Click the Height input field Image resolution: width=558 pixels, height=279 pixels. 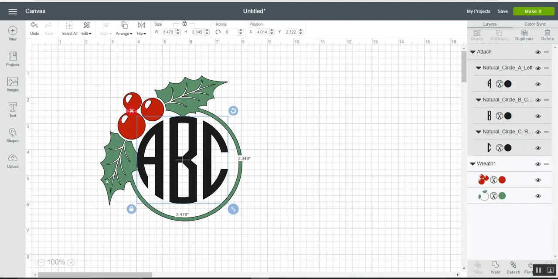coord(197,32)
